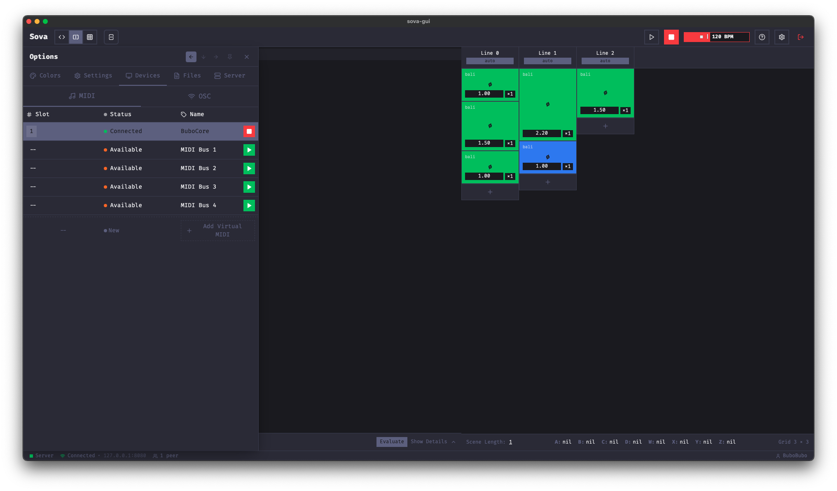Close the Options panel
The image size is (837, 491).
pos(247,57)
